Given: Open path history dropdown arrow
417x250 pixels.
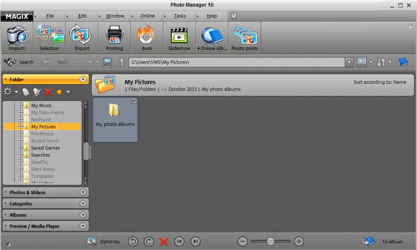Looking at the screenshot, I should pyautogui.click(x=349, y=62).
